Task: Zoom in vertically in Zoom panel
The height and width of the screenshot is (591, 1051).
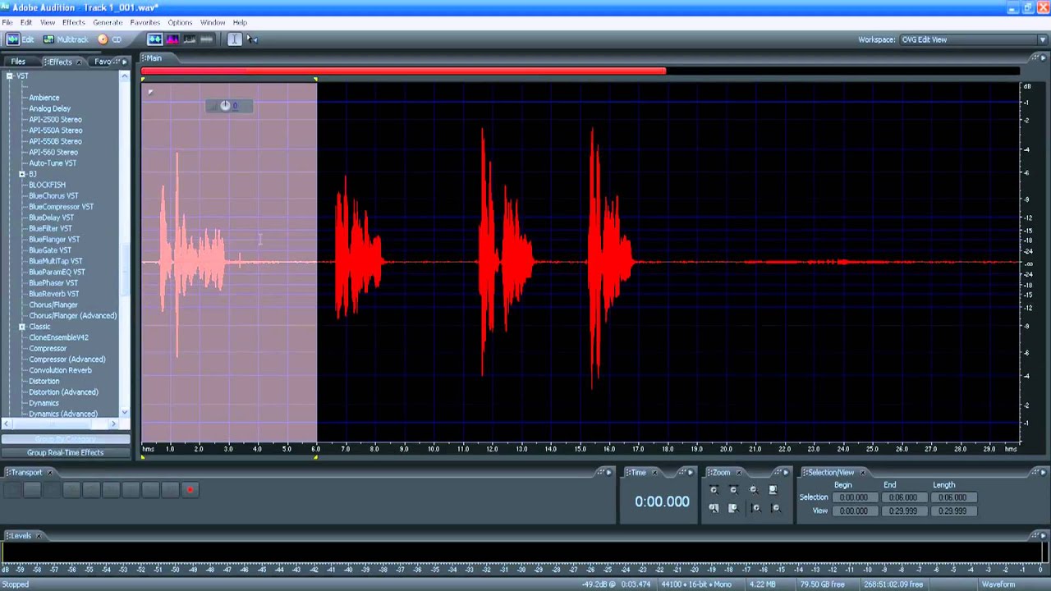Action: click(756, 508)
